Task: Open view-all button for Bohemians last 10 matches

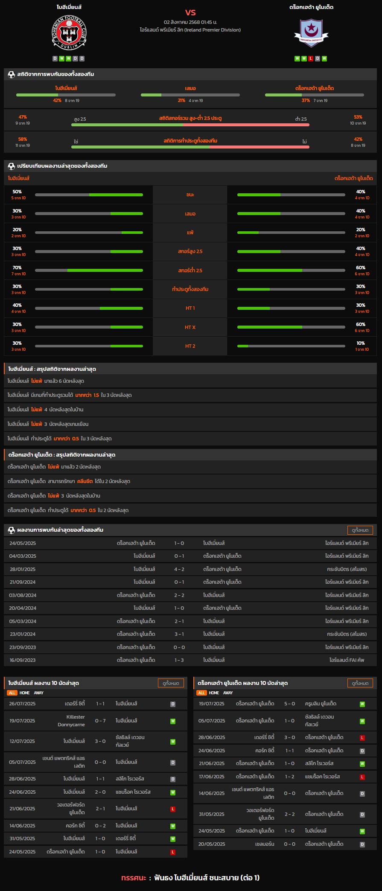Action: pyautogui.click(x=171, y=683)
